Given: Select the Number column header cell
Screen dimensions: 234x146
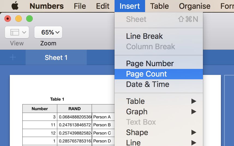Looking at the screenshot, I should (40, 109).
